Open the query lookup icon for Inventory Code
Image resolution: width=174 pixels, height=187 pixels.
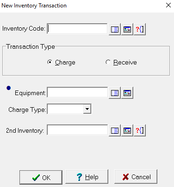coord(140,29)
